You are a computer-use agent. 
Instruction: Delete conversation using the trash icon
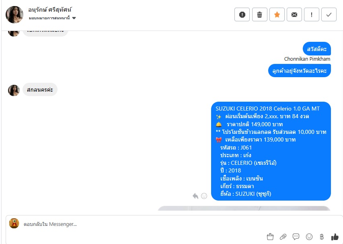coord(259,14)
